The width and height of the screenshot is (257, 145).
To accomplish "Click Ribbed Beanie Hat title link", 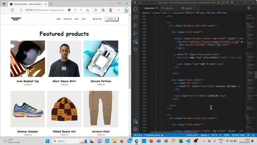I will (64, 132).
